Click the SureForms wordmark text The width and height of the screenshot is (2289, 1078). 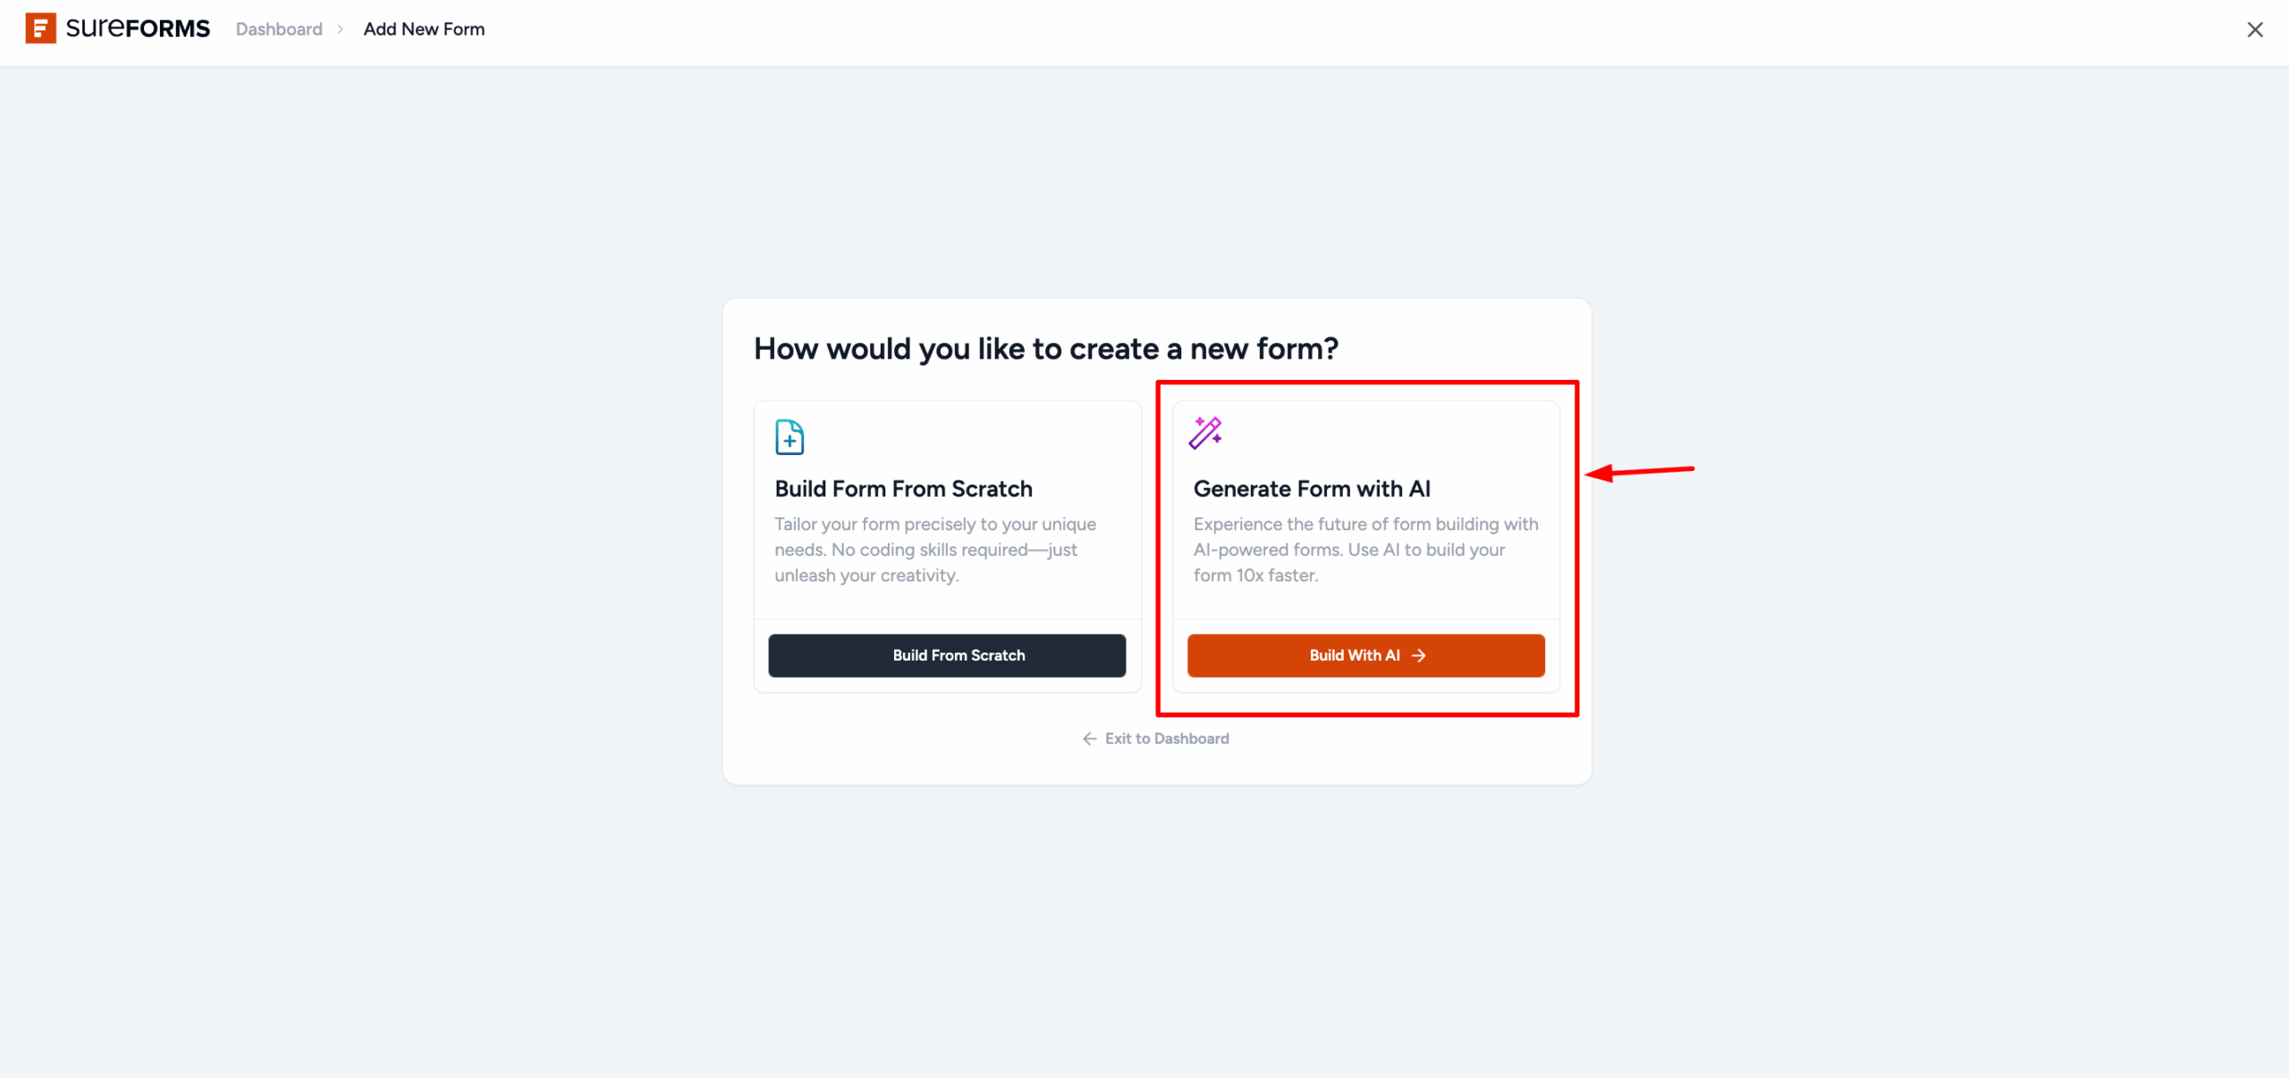click(x=138, y=29)
